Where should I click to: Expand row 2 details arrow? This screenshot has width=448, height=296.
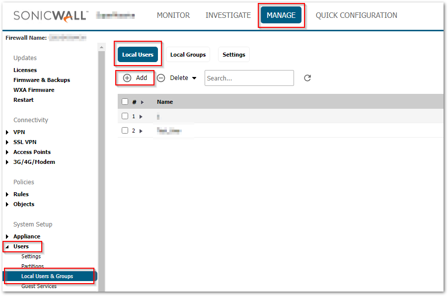[x=141, y=131]
